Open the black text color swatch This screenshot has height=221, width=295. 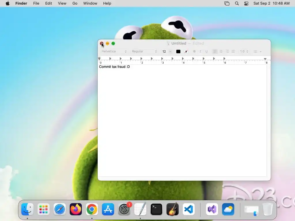tap(178, 52)
